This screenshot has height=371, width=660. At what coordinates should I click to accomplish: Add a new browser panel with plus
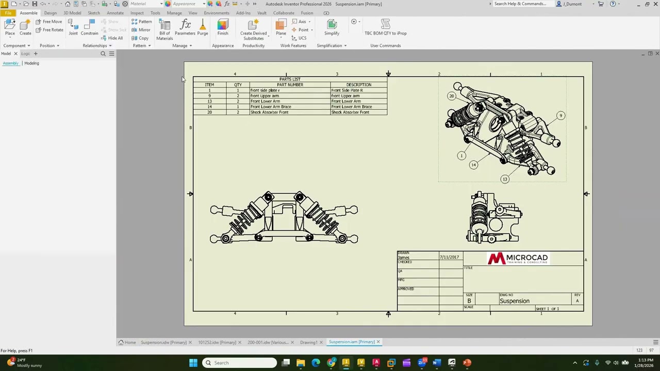(36, 54)
